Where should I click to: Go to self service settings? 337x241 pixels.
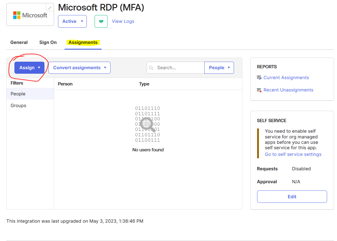(293, 154)
